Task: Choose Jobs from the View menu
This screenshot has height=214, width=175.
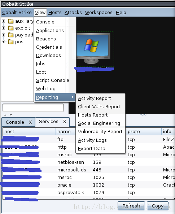Action: pos(55,64)
